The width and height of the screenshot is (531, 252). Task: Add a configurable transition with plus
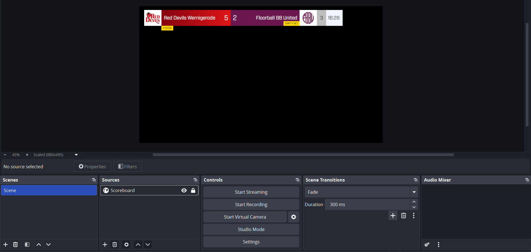[x=393, y=216]
